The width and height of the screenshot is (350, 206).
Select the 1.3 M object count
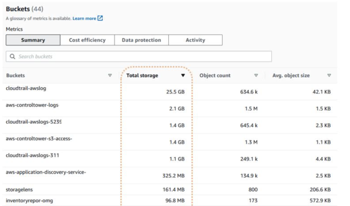pos(251,142)
